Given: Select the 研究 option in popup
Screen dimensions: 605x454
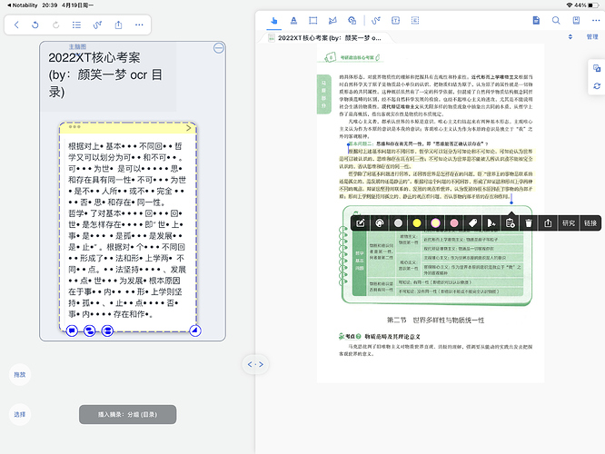Looking at the screenshot, I should (x=569, y=222).
